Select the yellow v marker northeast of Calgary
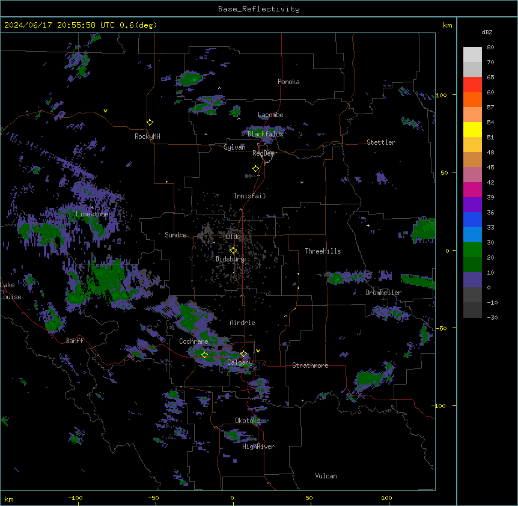 [258, 351]
